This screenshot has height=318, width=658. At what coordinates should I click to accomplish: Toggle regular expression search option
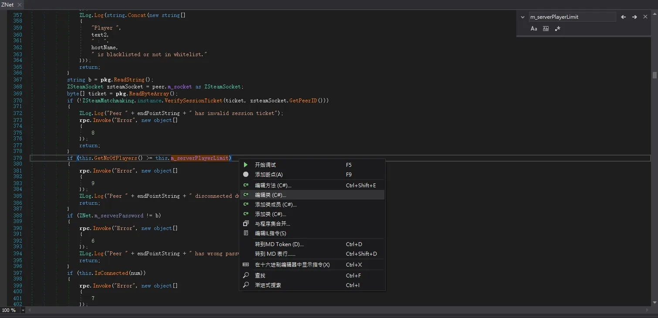(557, 28)
